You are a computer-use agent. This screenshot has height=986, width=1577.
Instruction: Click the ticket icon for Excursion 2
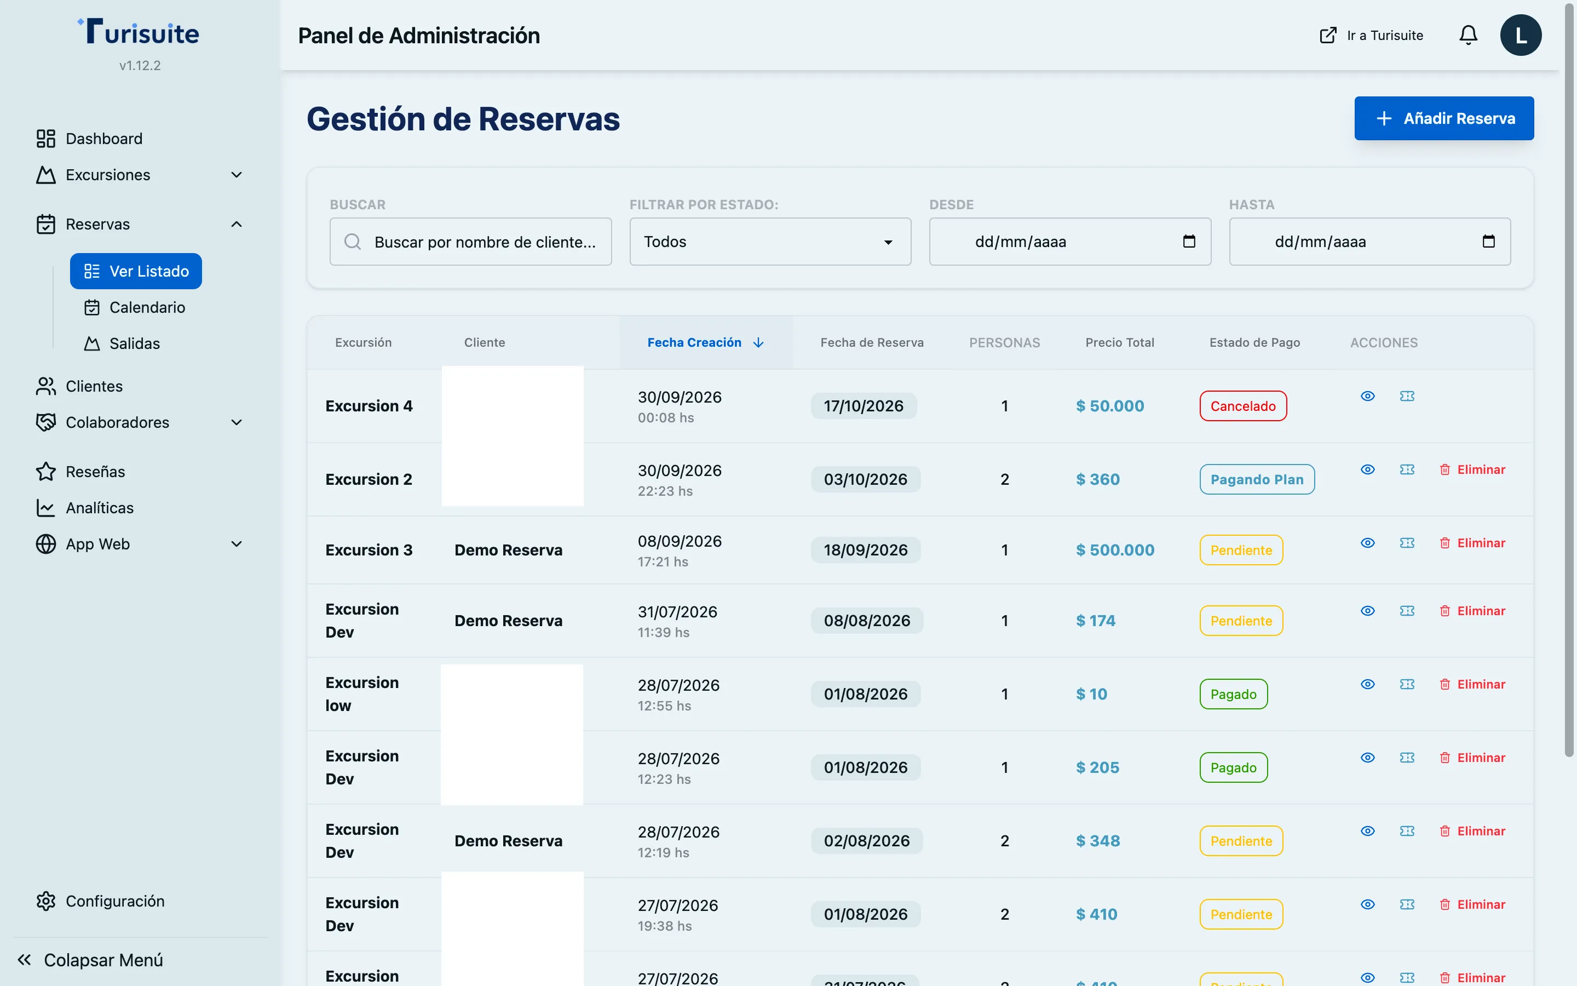coord(1407,469)
